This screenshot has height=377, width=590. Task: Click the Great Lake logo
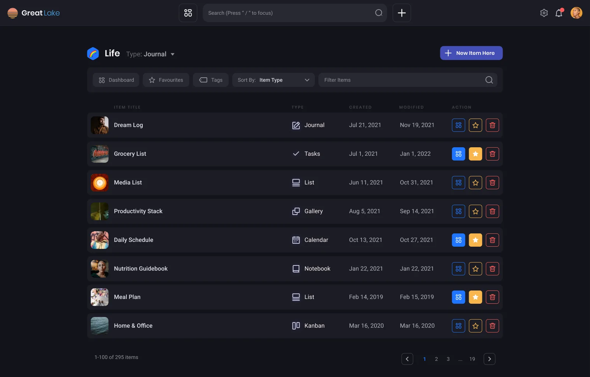(x=34, y=13)
